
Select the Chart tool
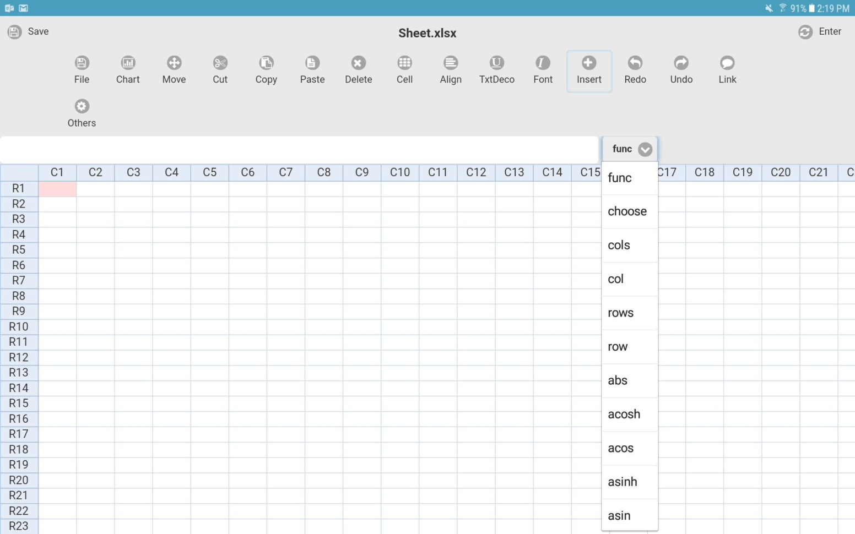coord(127,69)
